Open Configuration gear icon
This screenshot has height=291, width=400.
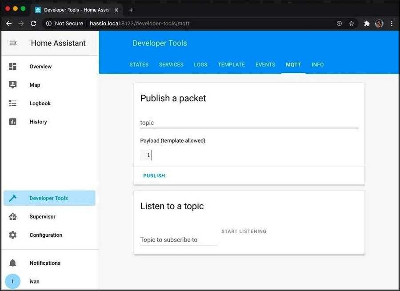13,235
